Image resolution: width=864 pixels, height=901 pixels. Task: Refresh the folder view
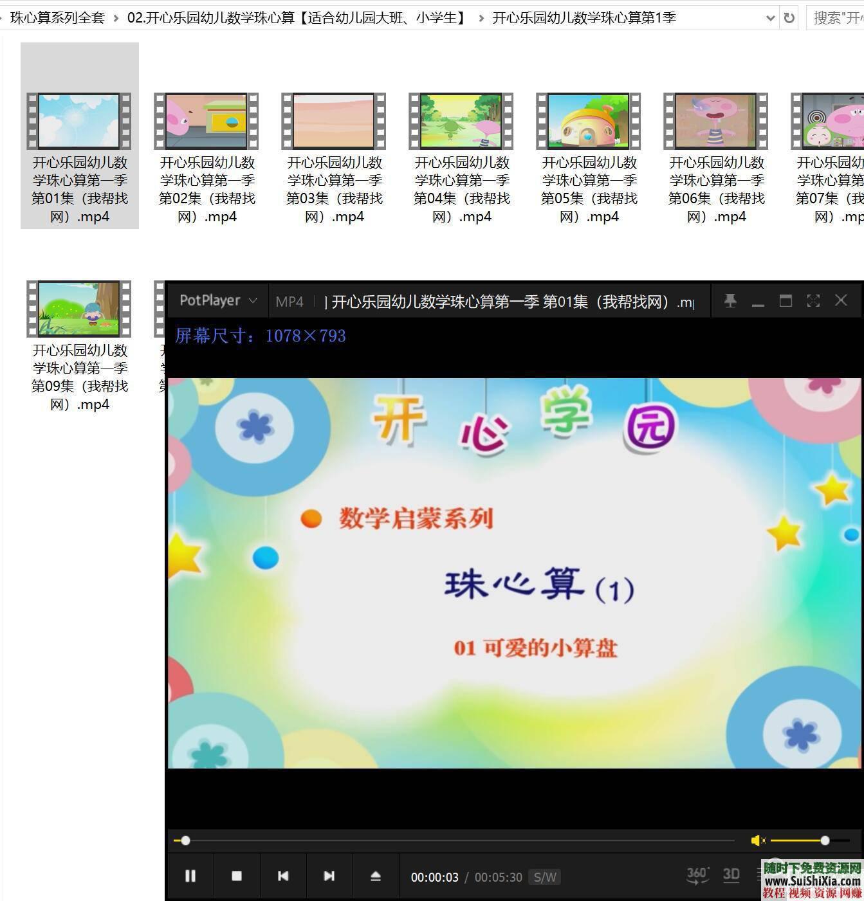coord(789,17)
